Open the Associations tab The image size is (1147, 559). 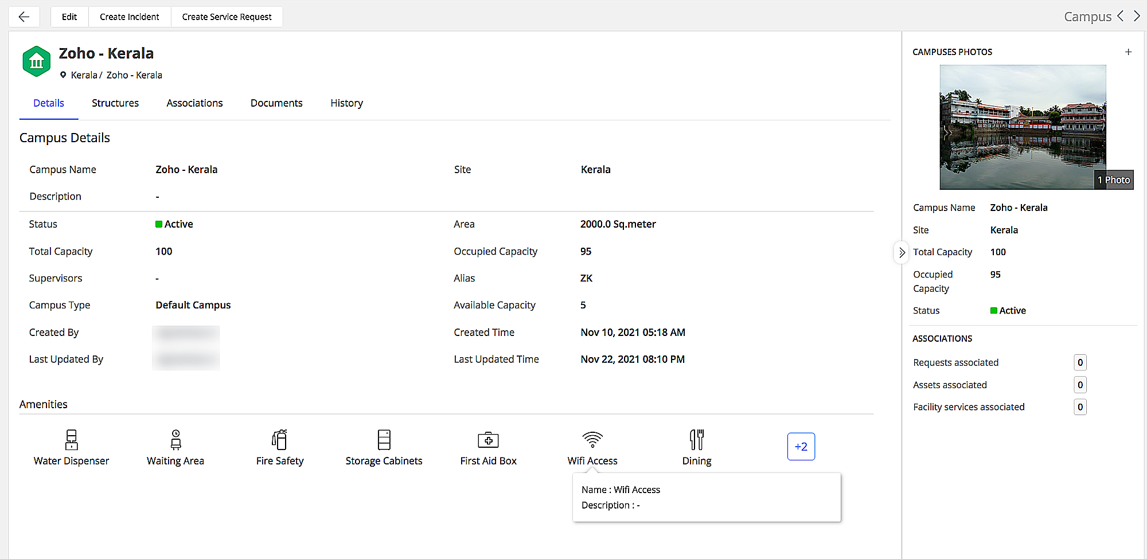[x=194, y=103]
